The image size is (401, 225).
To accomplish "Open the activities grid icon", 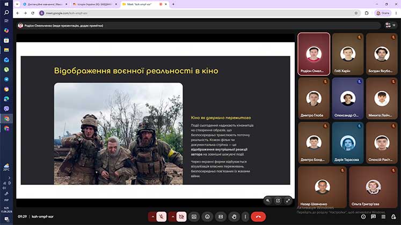I will point(383,216).
